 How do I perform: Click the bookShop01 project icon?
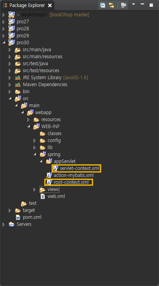(x=12, y=15)
